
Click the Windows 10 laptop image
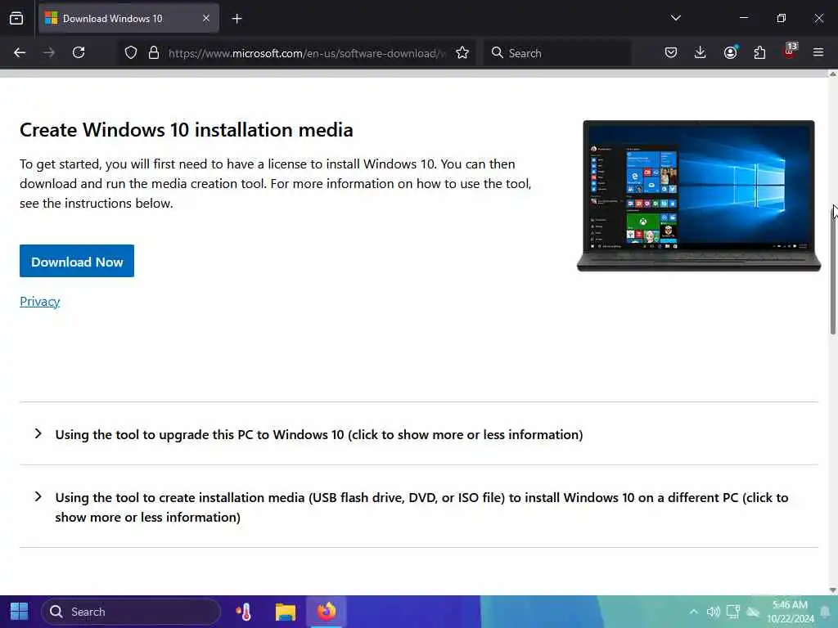(699, 196)
